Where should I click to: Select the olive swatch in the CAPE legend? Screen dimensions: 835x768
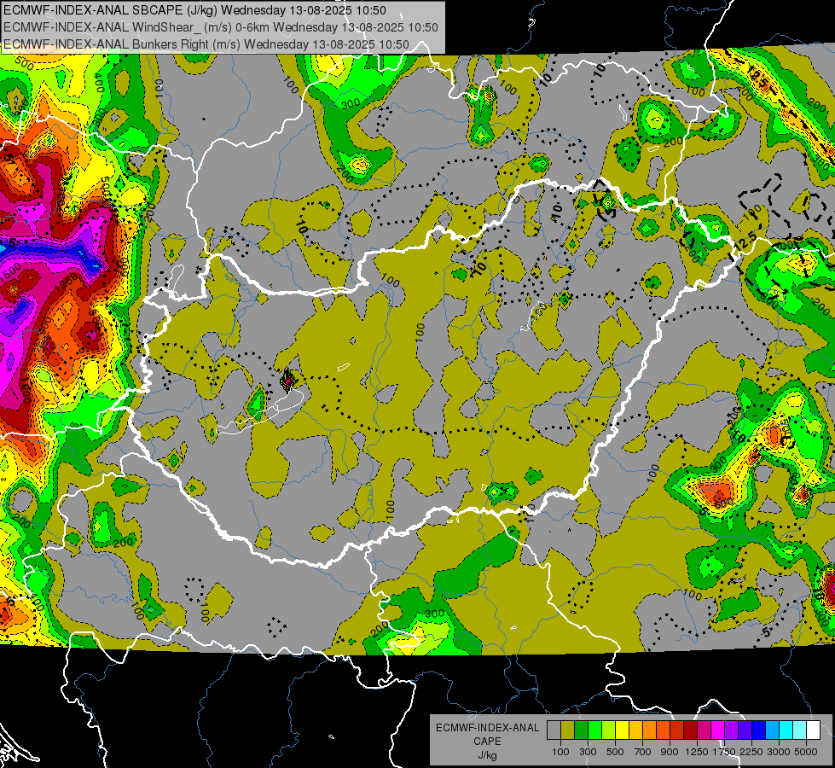(x=568, y=730)
